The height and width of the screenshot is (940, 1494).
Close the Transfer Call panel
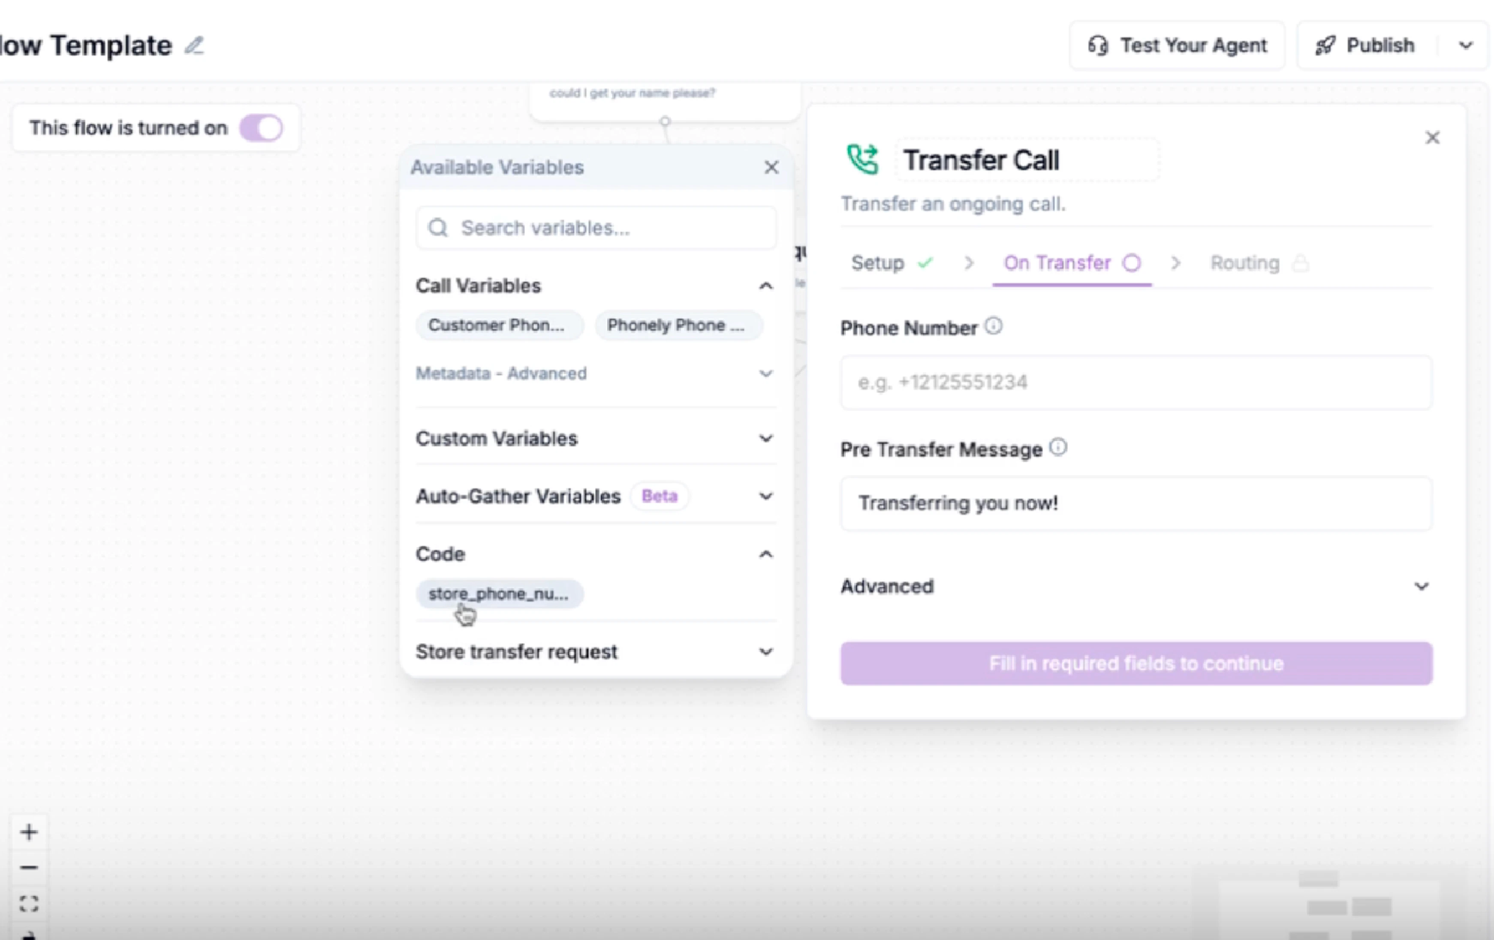(x=1432, y=138)
